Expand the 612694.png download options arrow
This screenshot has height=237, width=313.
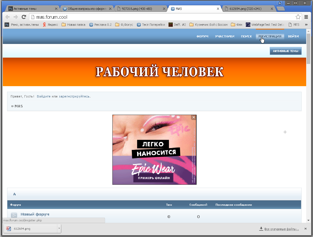pyautogui.click(x=59, y=229)
